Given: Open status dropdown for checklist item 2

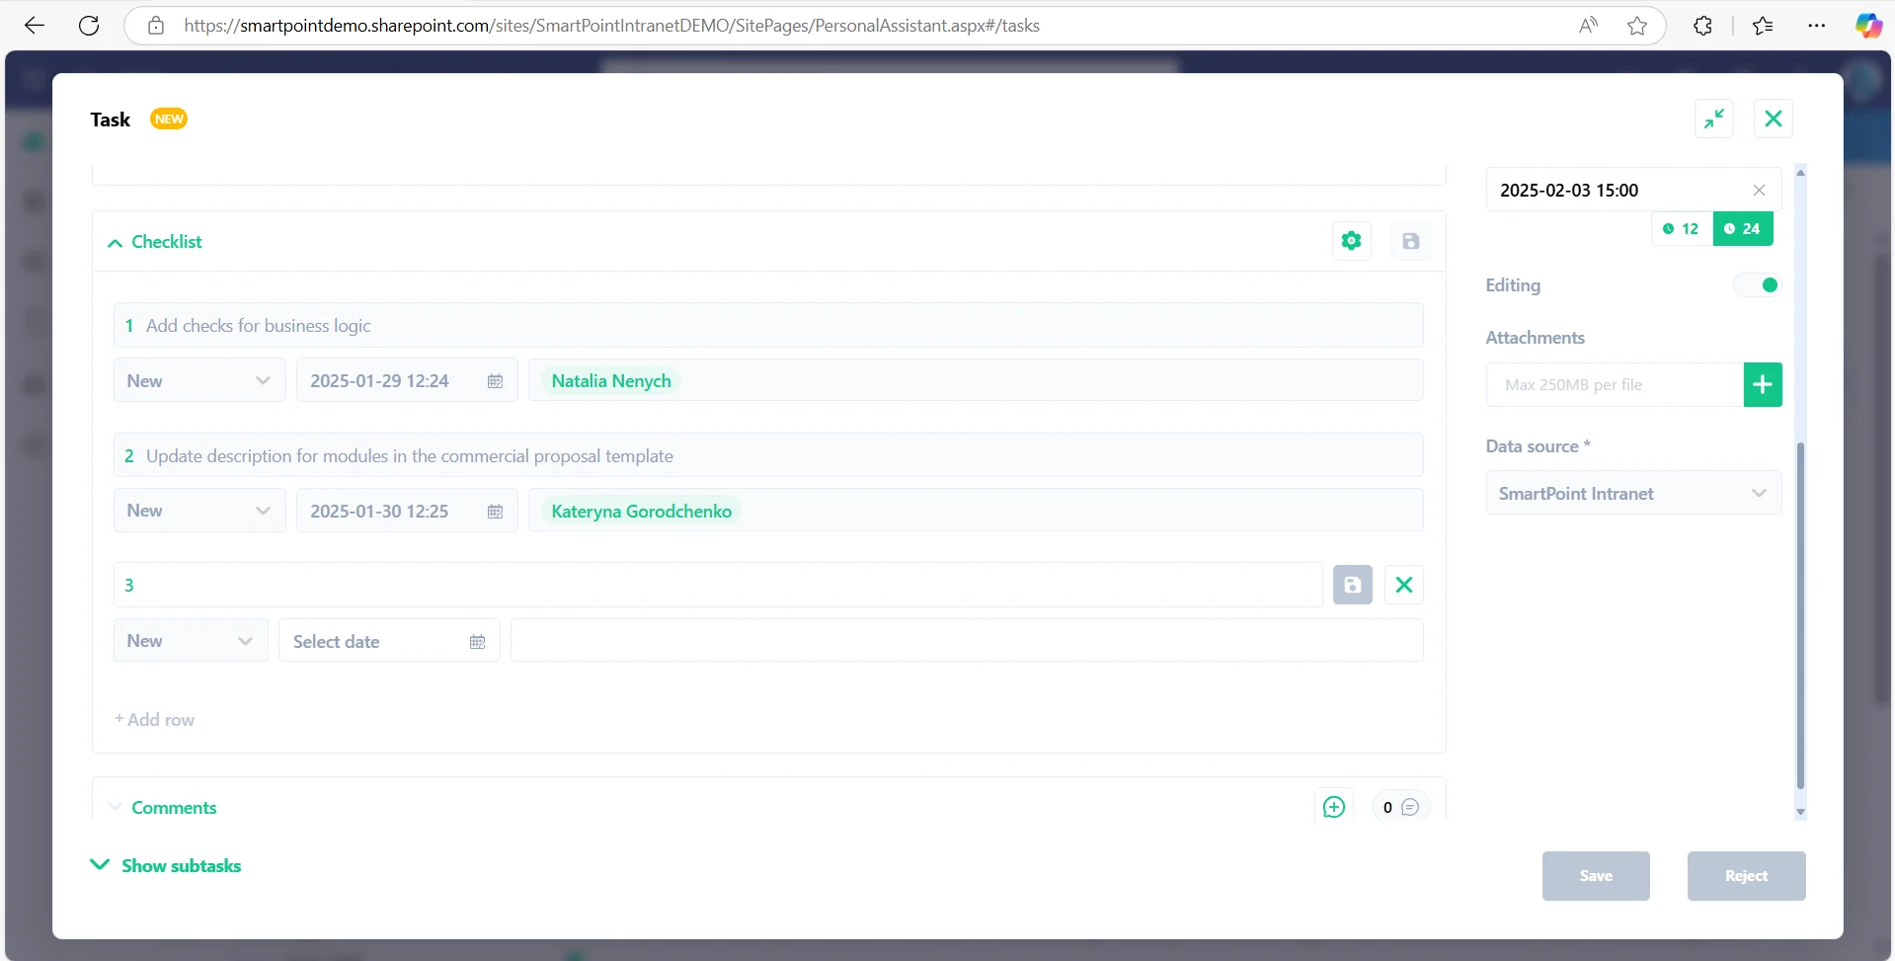Looking at the screenshot, I should point(199,511).
